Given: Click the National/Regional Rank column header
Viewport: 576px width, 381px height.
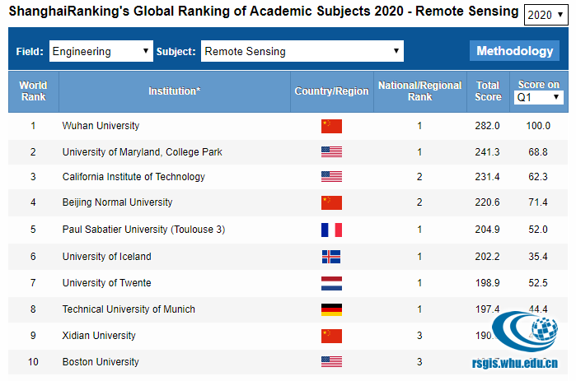Looking at the screenshot, I should [420, 91].
